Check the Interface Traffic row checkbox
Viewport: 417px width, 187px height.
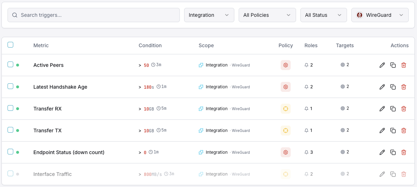tap(10, 173)
